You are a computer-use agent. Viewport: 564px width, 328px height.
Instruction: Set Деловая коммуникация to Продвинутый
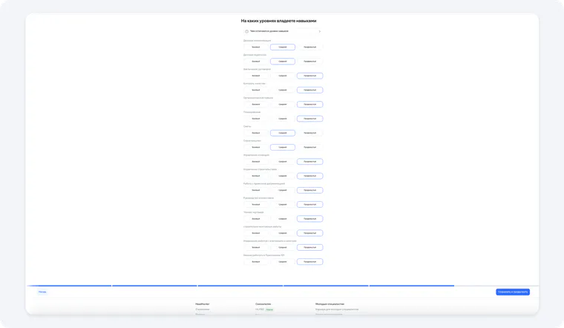click(x=309, y=47)
